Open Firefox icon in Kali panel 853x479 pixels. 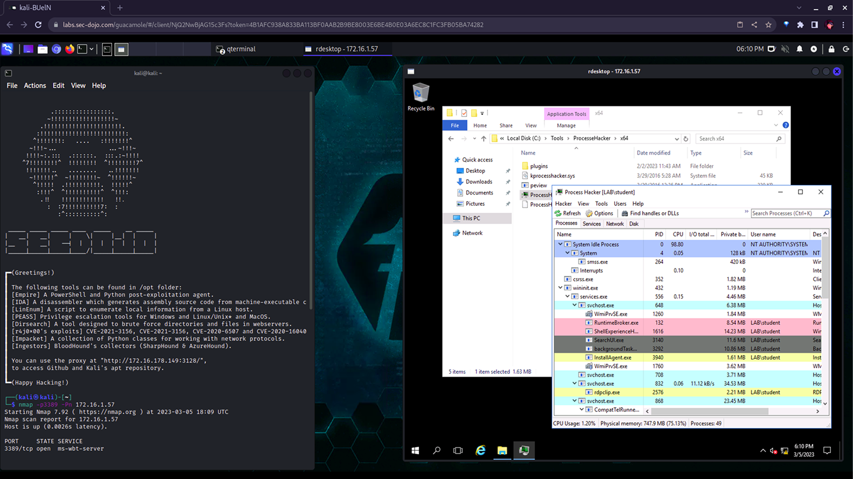[x=70, y=49]
